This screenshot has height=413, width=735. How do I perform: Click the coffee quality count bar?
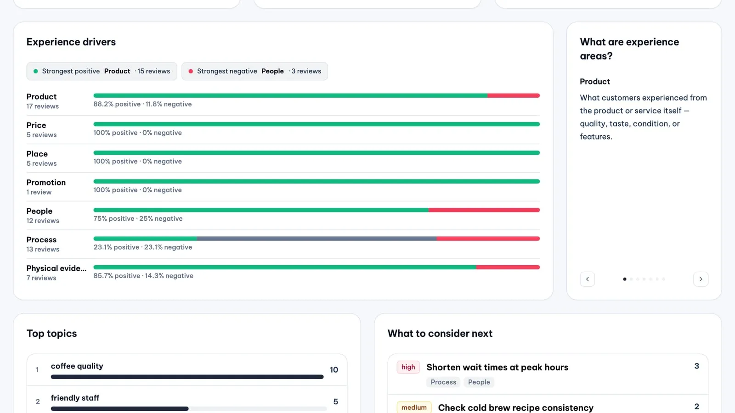[187, 377]
